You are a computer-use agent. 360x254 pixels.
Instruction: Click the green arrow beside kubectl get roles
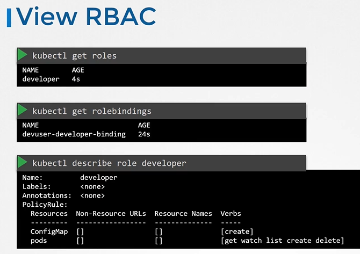[x=23, y=55]
